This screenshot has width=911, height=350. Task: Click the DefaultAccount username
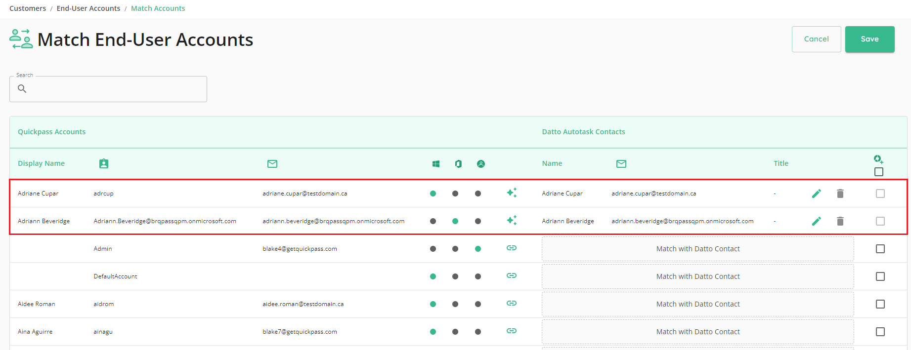[x=116, y=276]
